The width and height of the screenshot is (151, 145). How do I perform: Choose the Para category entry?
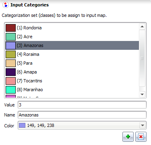(x=72, y=63)
